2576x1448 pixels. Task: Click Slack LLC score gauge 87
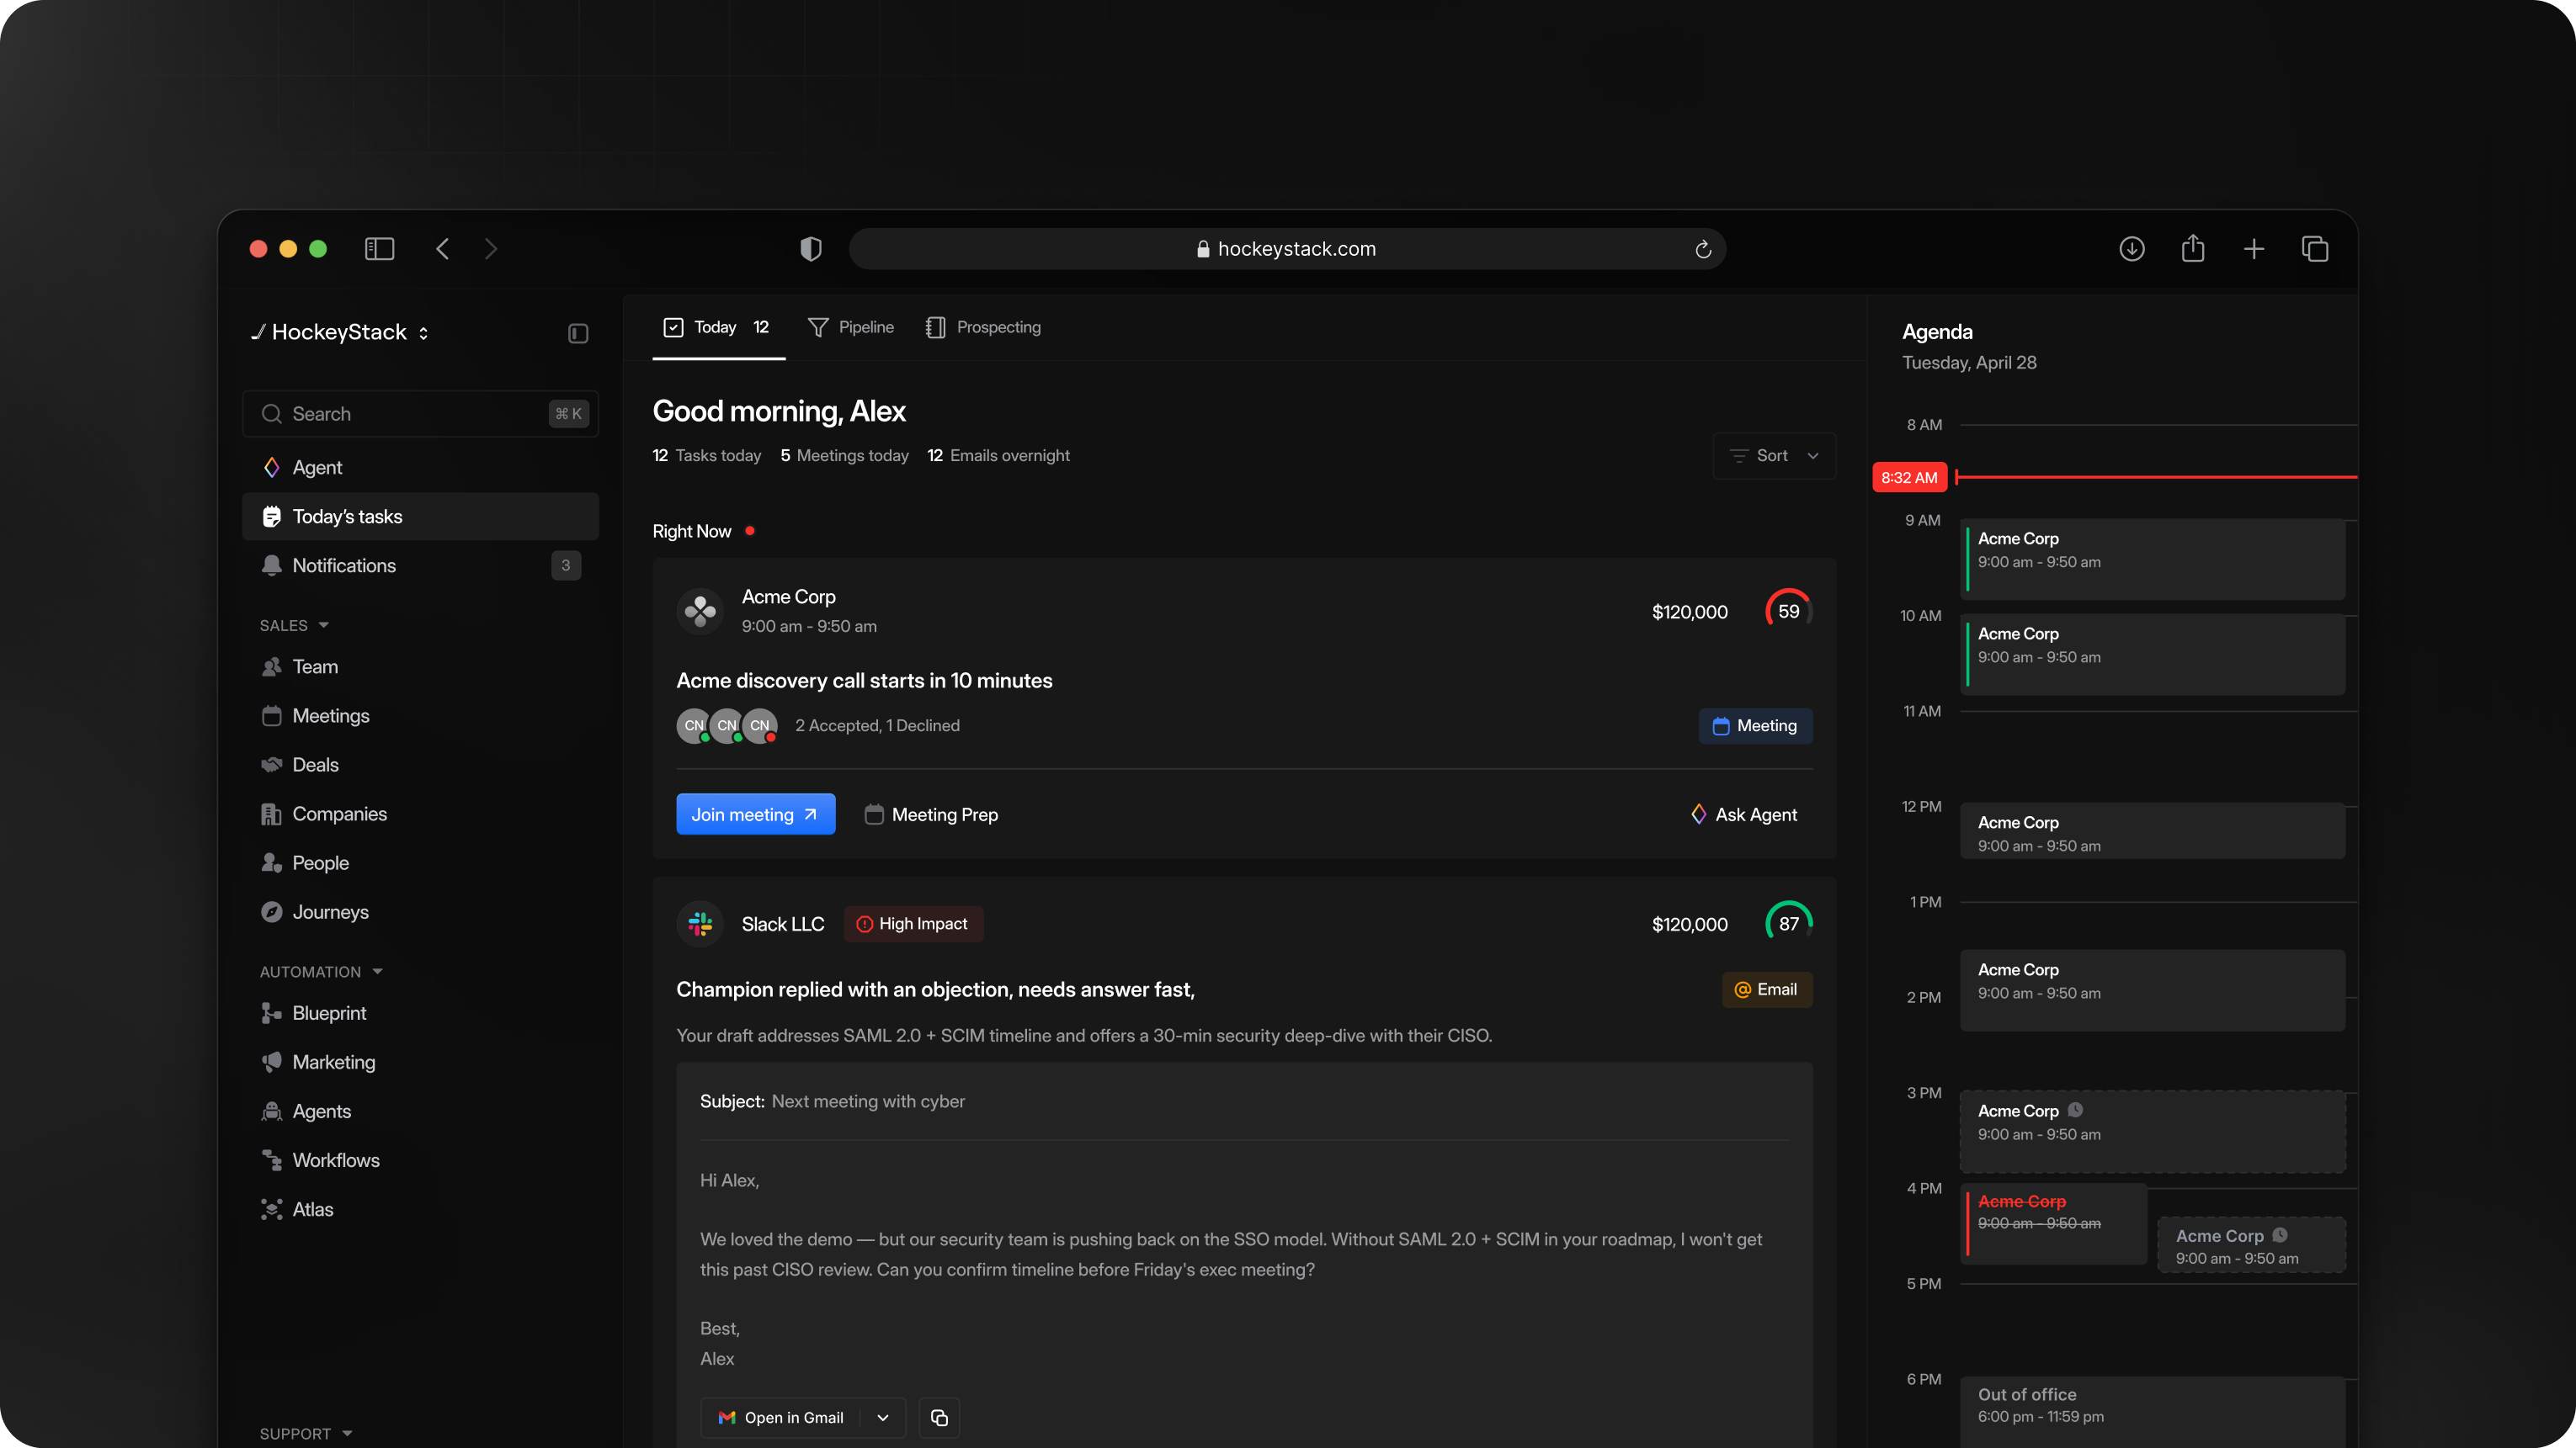pyautogui.click(x=1789, y=923)
